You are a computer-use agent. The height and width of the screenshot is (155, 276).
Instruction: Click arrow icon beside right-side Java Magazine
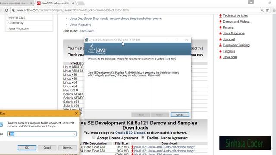220,34
